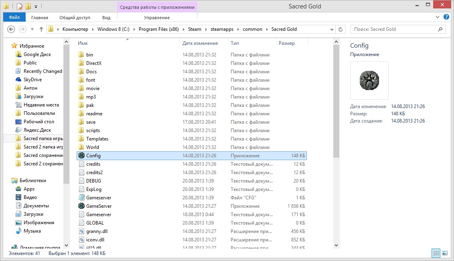Open Apps library
The height and width of the screenshot is (261, 454).
pyautogui.click(x=29, y=189)
